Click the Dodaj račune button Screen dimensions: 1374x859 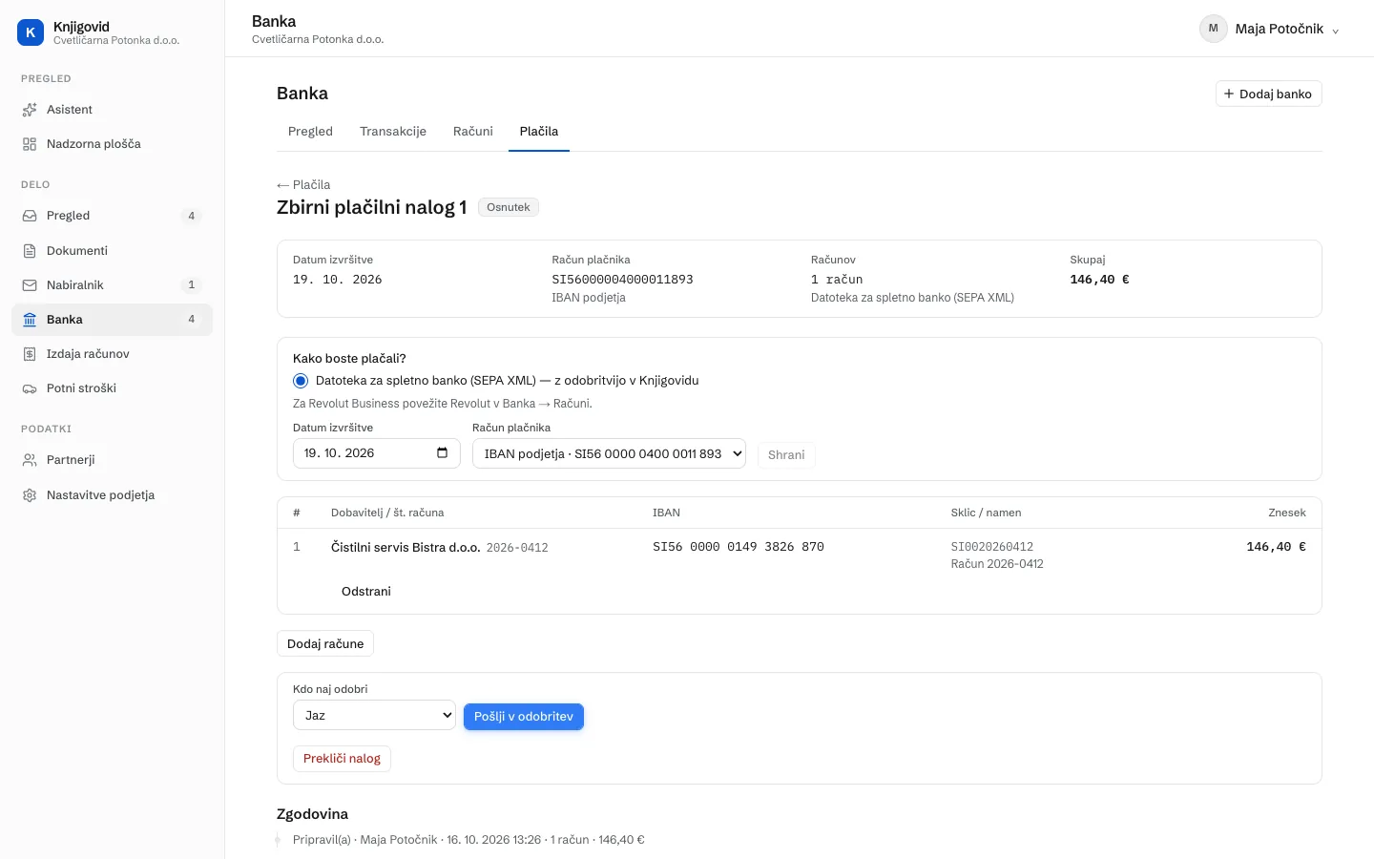[x=325, y=643]
